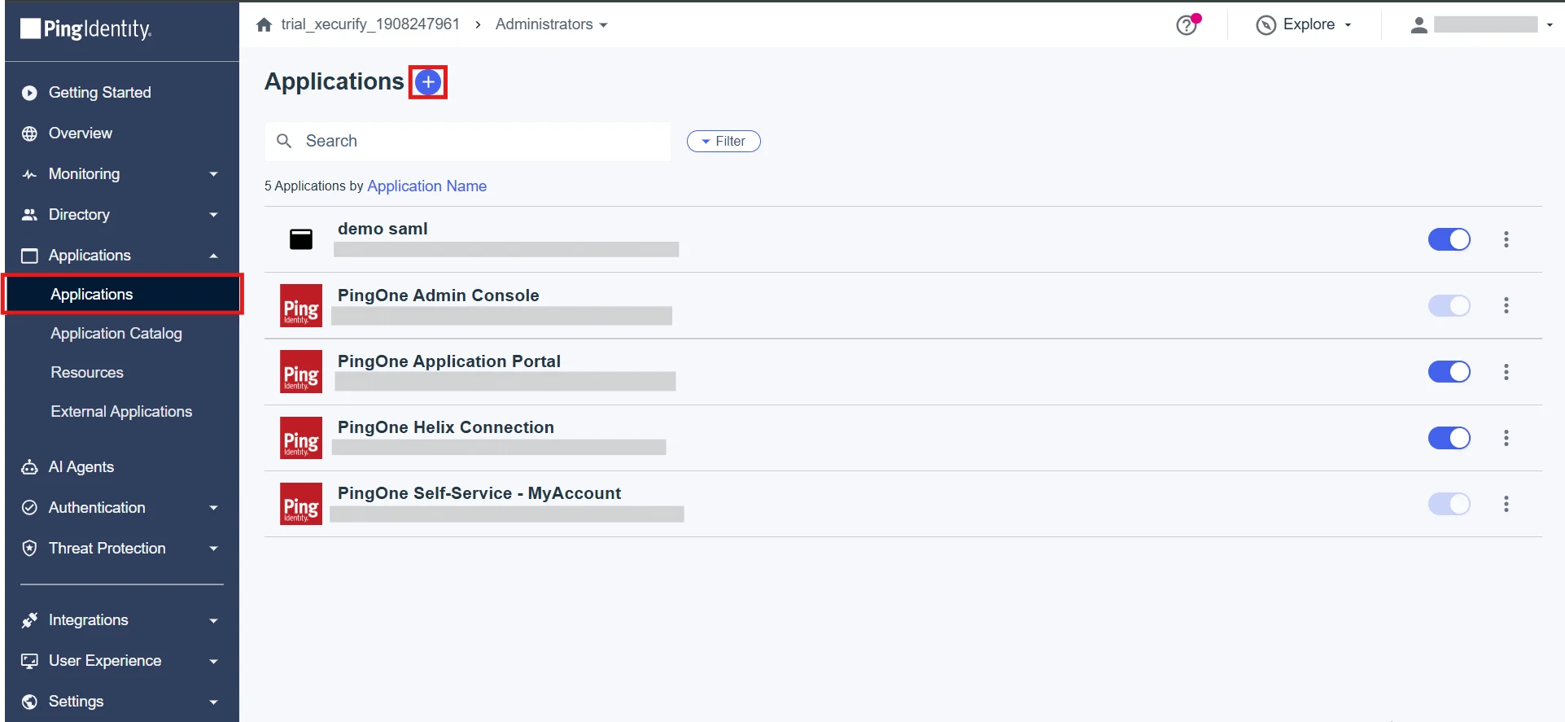Screen dimensions: 1565x722
Task: Expand the Monitoring menu arrow
Action: (x=213, y=174)
